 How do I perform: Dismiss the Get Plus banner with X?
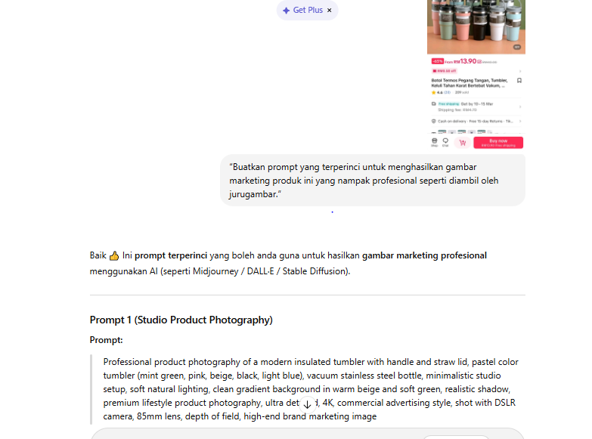(x=329, y=10)
